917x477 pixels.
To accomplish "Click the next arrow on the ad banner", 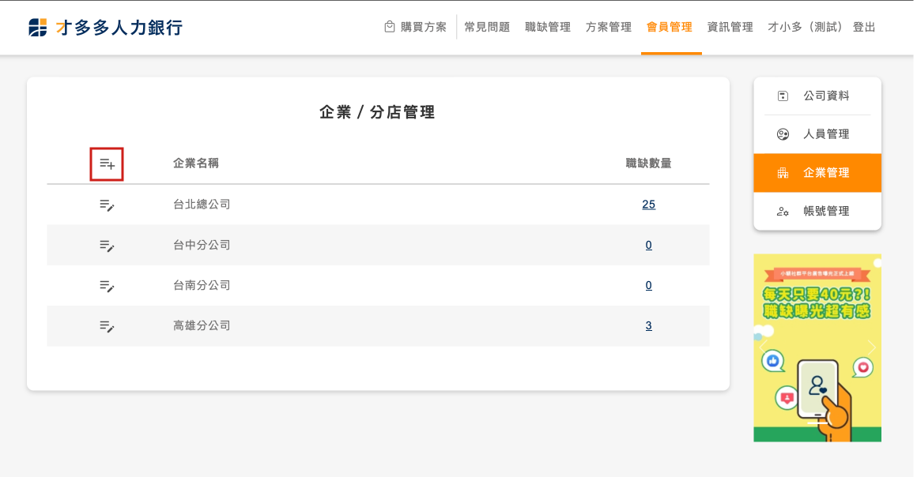I will coord(871,347).
